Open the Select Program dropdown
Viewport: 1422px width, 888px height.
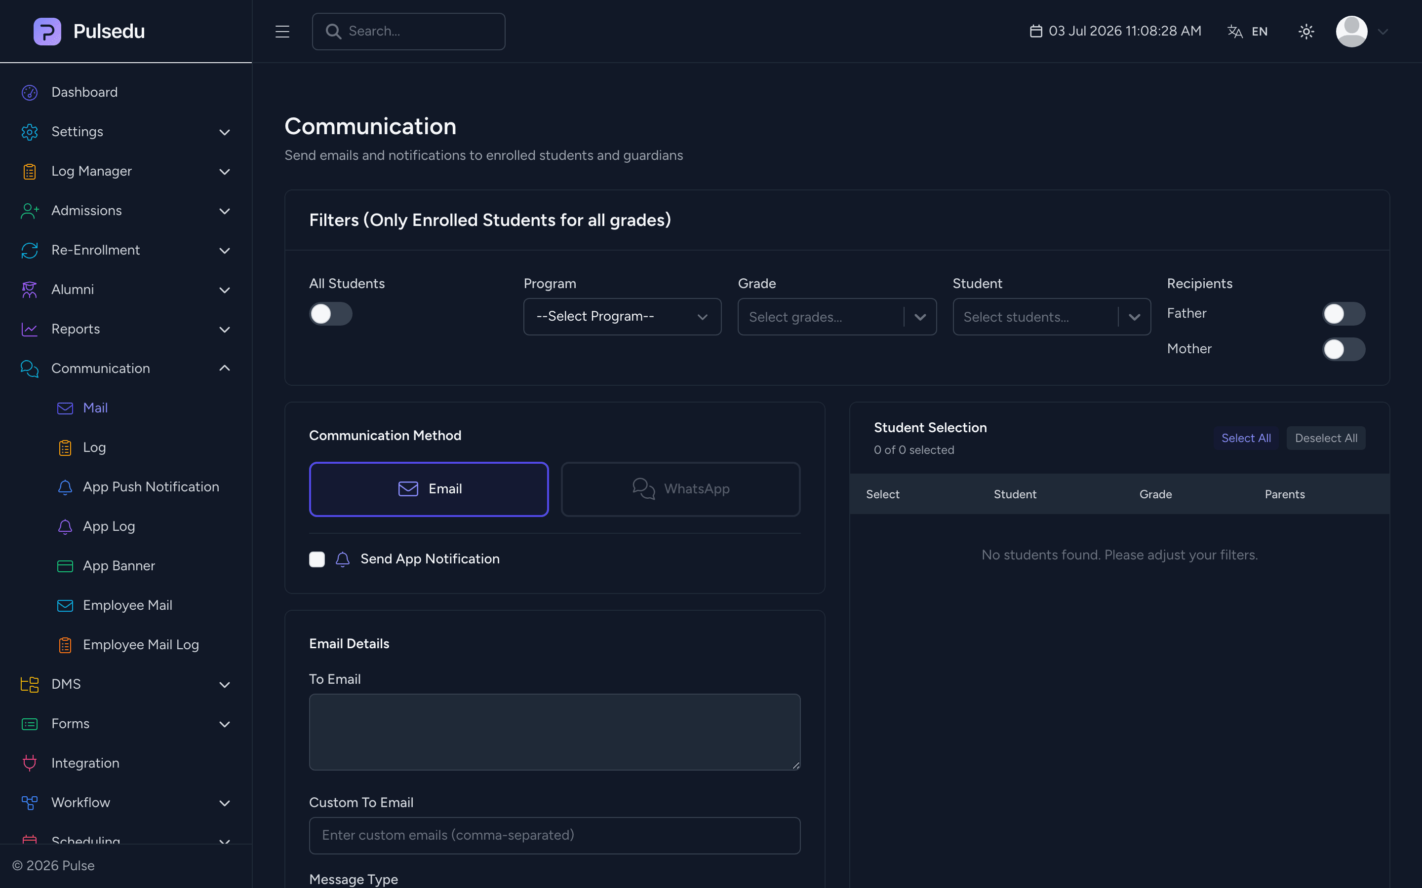[x=622, y=317]
